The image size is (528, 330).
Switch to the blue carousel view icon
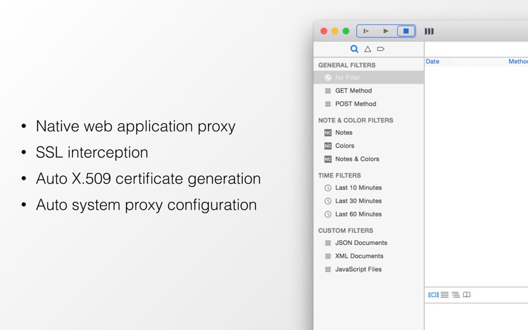pyautogui.click(x=434, y=295)
